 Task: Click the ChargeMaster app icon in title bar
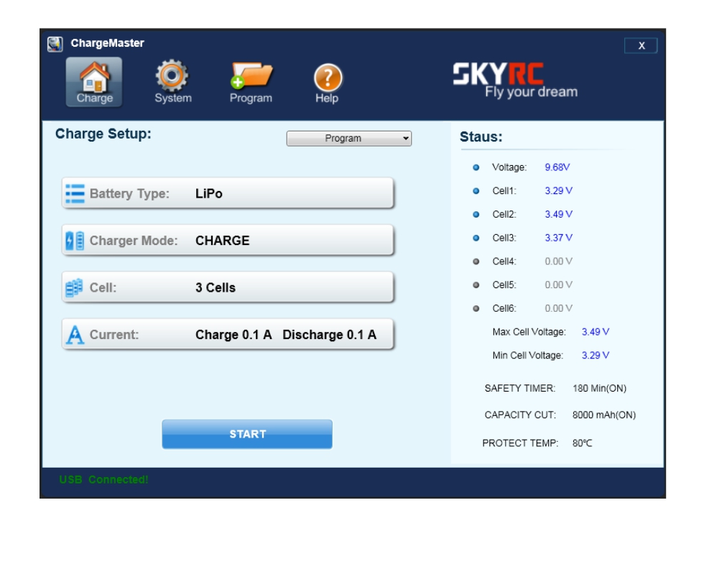[x=55, y=44]
